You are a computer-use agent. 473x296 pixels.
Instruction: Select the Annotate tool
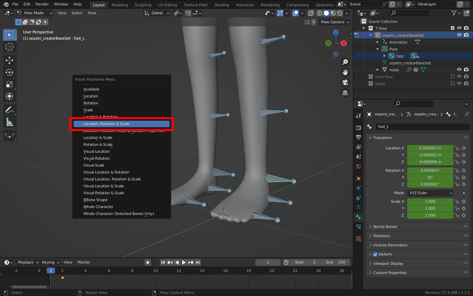pos(9,110)
